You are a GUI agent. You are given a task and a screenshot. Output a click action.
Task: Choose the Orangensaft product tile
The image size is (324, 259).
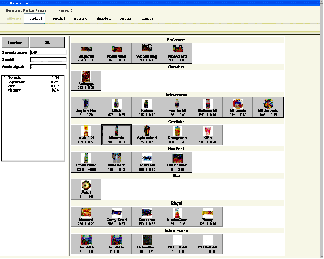pos(177,134)
